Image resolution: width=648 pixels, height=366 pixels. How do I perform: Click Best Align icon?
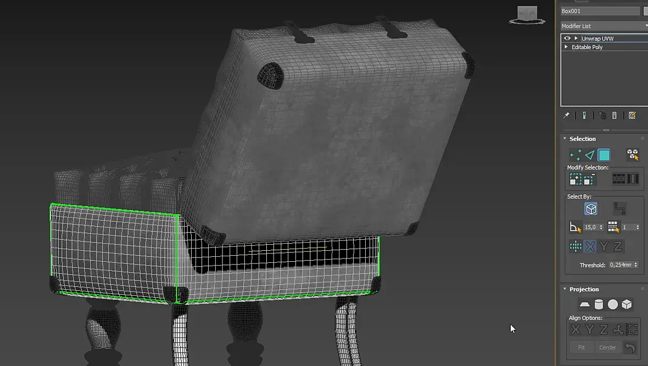pyautogui.click(x=618, y=329)
